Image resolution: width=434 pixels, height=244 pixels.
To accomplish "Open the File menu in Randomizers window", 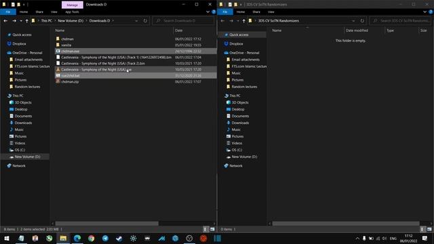I will point(225,12).
